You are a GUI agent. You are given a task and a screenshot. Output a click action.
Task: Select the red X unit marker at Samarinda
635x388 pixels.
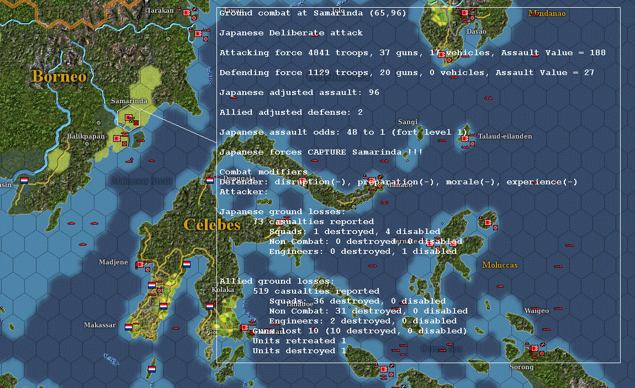click(x=136, y=123)
